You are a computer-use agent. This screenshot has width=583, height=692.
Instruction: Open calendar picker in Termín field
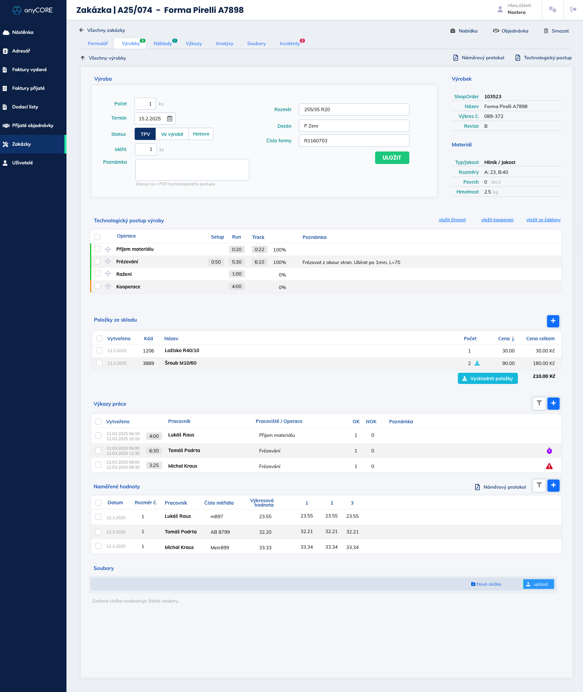pyautogui.click(x=170, y=119)
